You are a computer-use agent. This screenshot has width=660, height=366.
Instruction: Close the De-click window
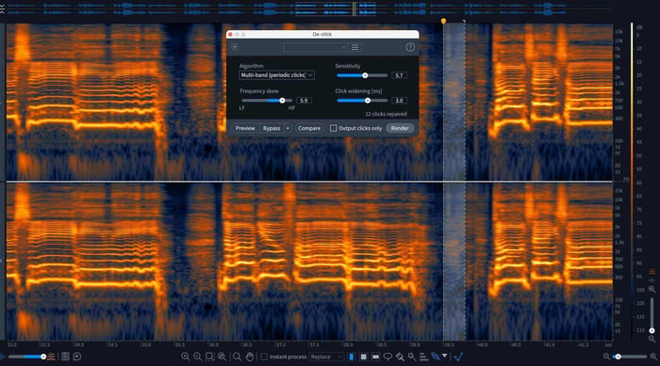click(x=230, y=34)
